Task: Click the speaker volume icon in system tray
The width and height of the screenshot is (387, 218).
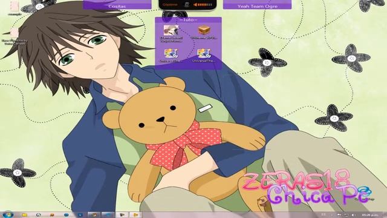Action: pos(353,215)
